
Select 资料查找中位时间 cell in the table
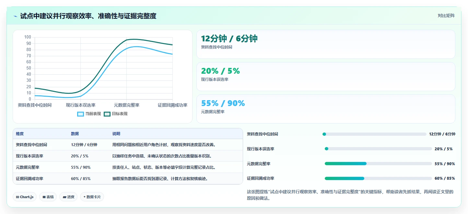[31, 145]
